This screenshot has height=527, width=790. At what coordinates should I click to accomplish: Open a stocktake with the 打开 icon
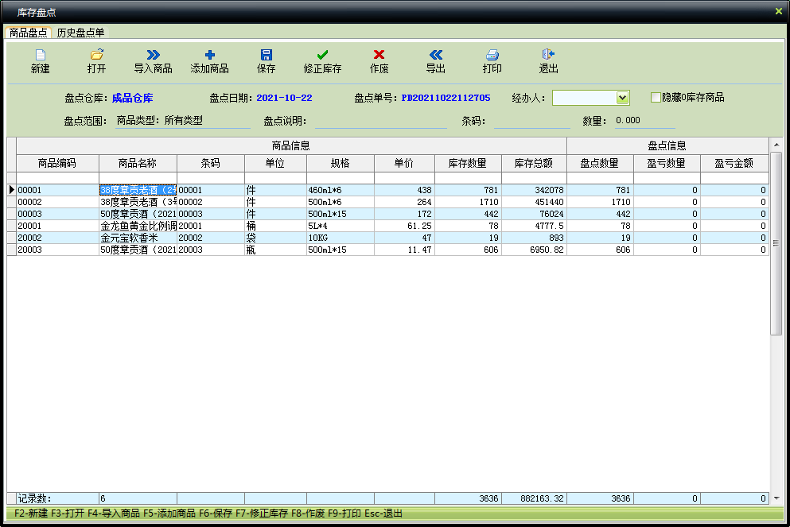[x=97, y=54]
